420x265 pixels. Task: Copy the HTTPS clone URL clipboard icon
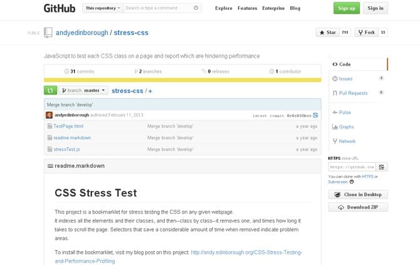tap(382, 167)
